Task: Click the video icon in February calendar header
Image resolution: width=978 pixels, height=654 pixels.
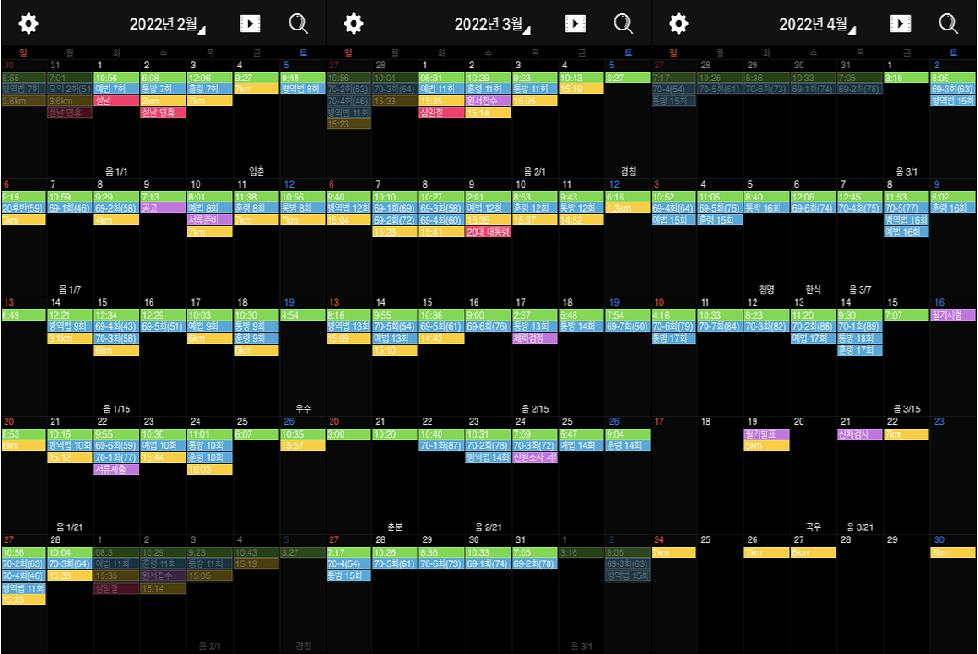Action: [x=250, y=24]
